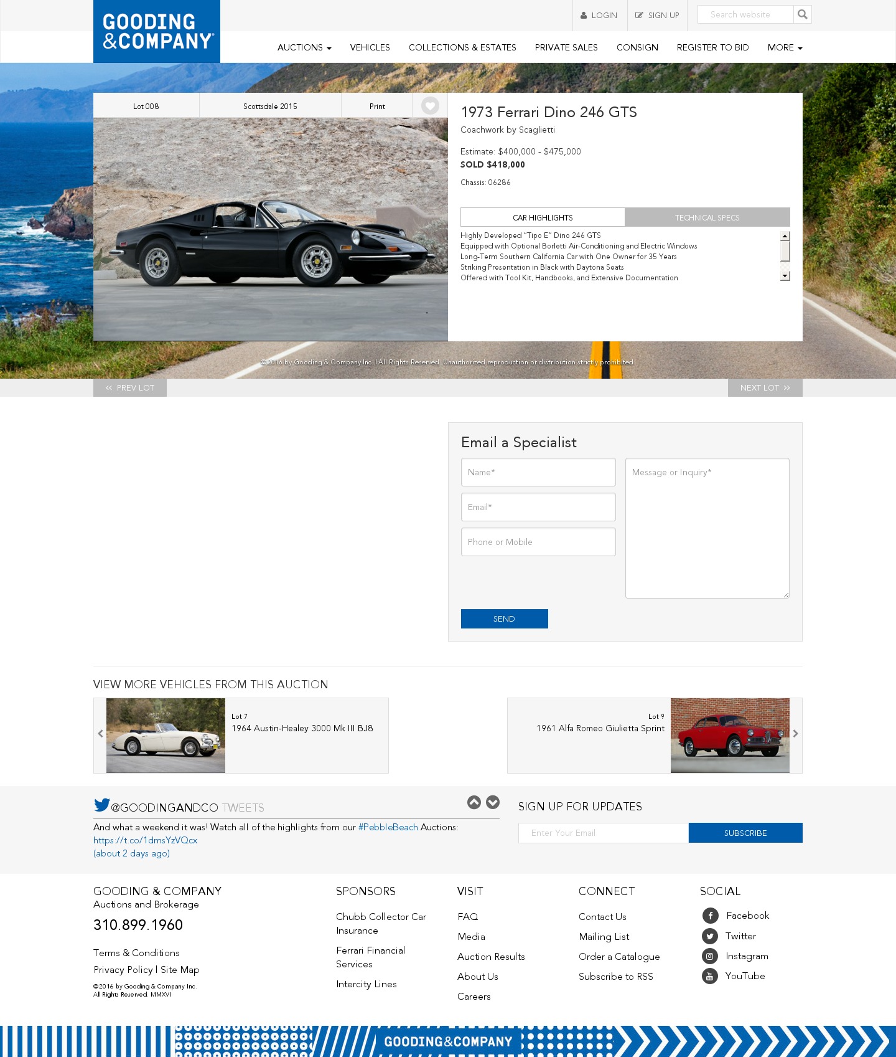
Task: Go to previous lot
Action: tap(130, 387)
